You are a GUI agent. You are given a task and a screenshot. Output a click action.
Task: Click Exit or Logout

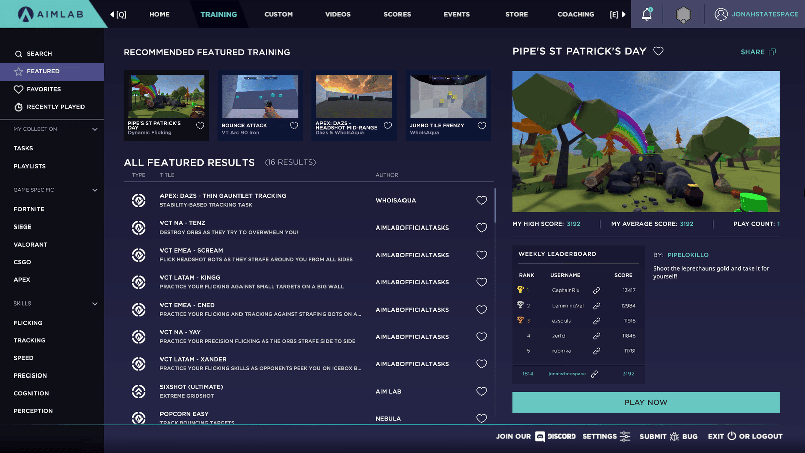[745, 436]
